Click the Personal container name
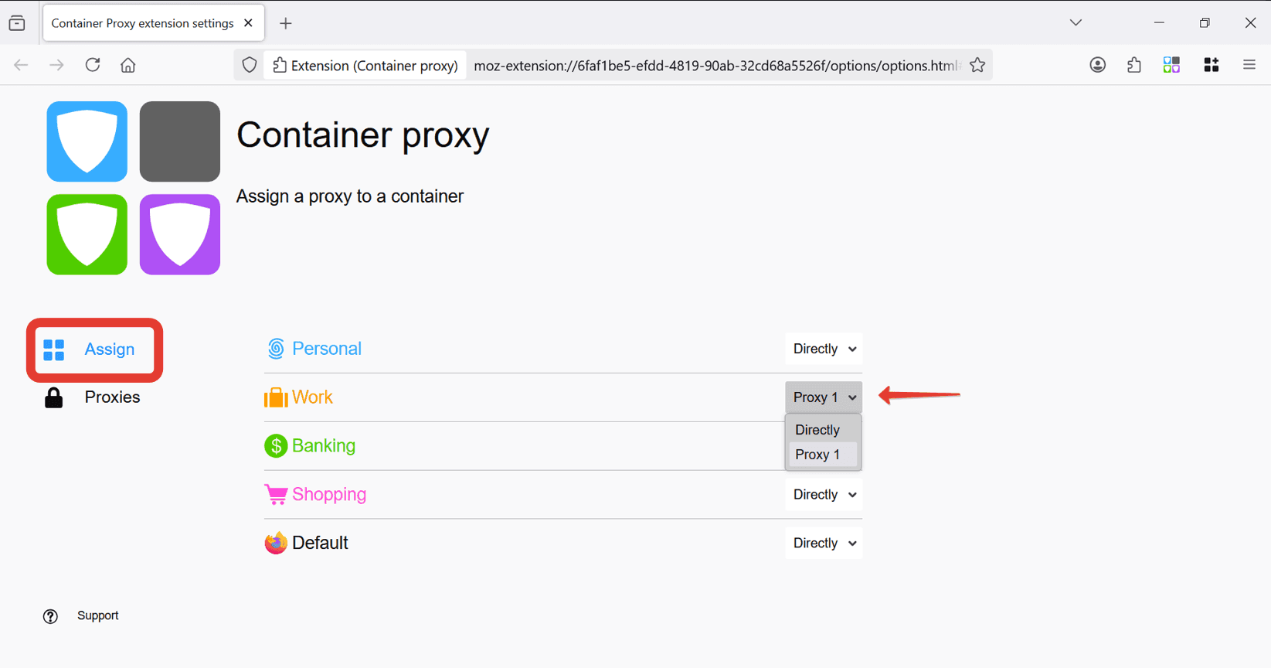The image size is (1271, 668). click(327, 349)
